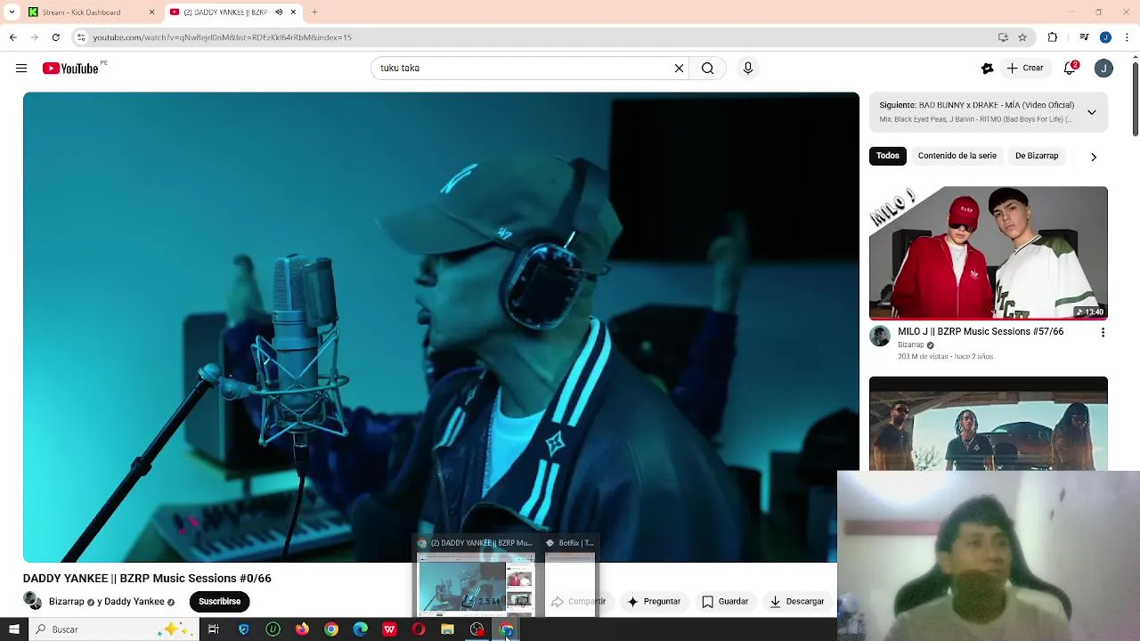Select BotRix window in taskbar preview
The width and height of the screenshot is (1140, 641).
tap(570, 575)
